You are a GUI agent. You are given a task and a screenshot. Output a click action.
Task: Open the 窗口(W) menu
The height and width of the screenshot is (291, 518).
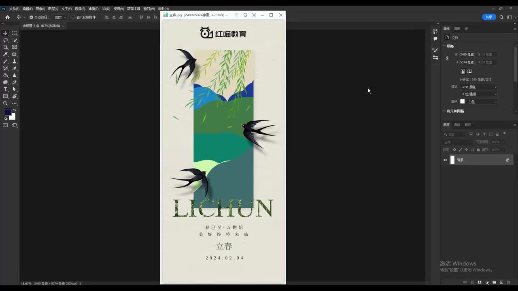pos(149,9)
